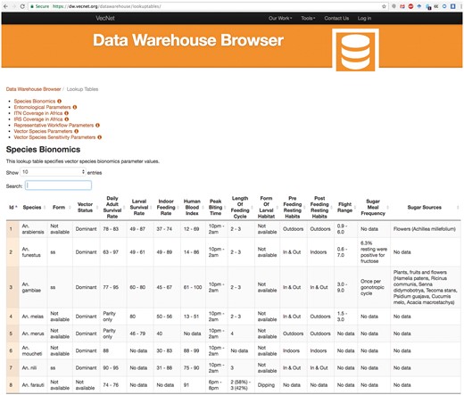
Task: Sort by Length Of Feeding Cycle header
Action: click(x=241, y=207)
